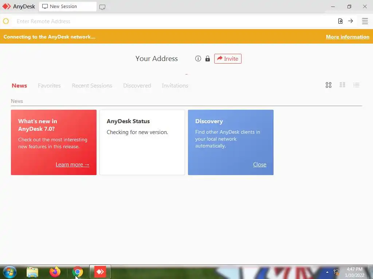Restore down the AnyDesk window

[349, 7]
